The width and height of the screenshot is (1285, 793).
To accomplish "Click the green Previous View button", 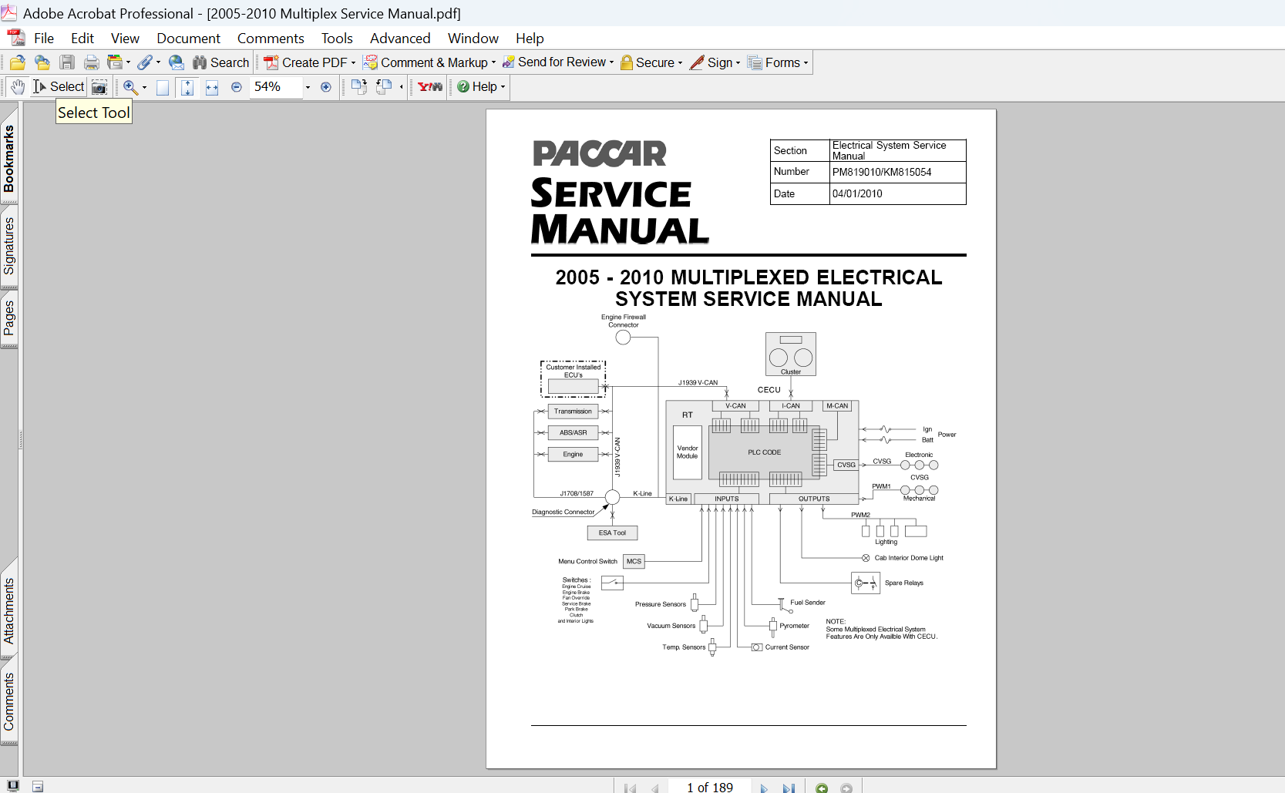I will click(x=822, y=788).
